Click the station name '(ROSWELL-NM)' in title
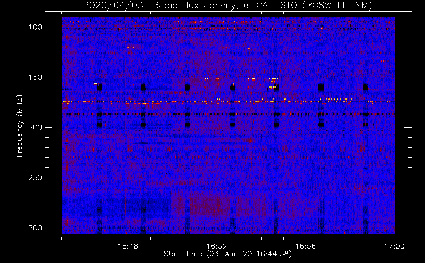The image size is (425, 263). coord(337,5)
